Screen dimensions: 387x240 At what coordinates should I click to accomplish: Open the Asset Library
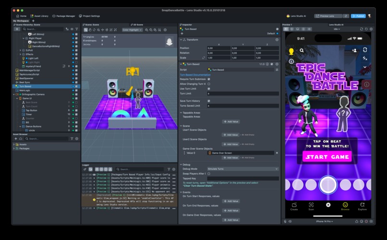(x=39, y=16)
